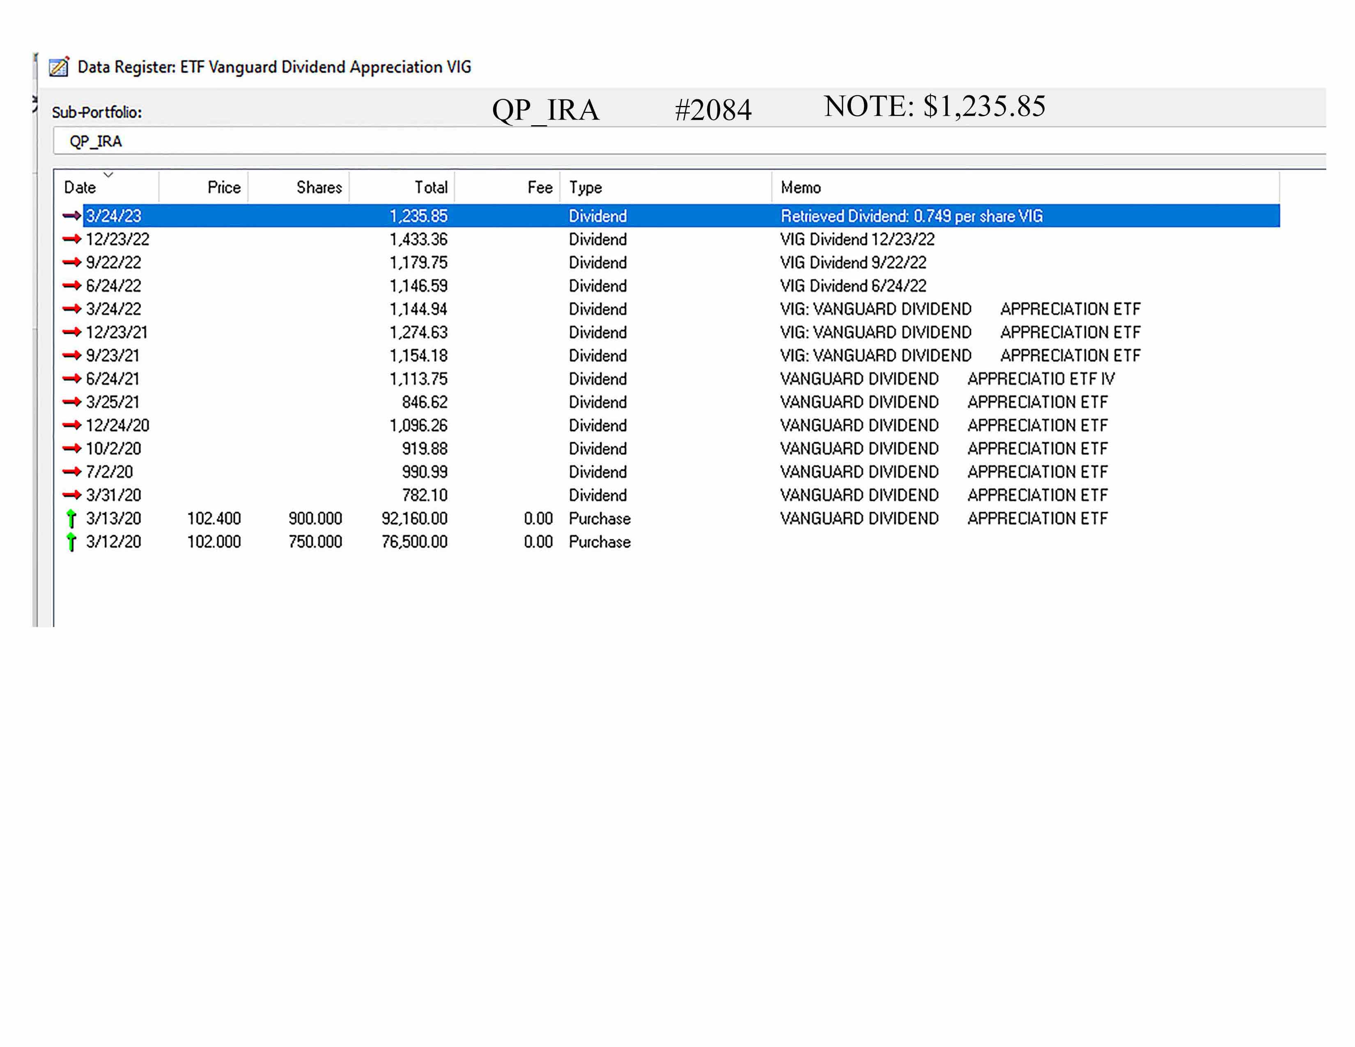Click the total value 919.88

(x=425, y=448)
